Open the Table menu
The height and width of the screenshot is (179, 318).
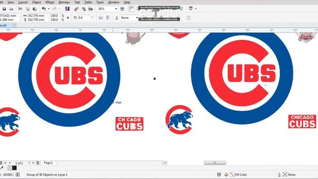click(x=88, y=2)
